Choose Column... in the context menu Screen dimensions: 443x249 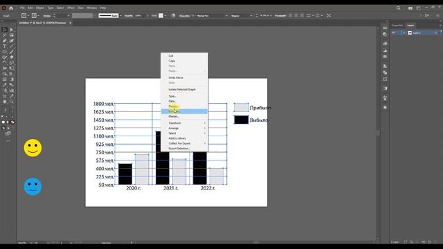point(185,111)
